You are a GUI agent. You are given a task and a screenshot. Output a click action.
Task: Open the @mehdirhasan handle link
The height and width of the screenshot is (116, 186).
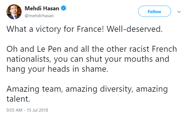coord(39,16)
